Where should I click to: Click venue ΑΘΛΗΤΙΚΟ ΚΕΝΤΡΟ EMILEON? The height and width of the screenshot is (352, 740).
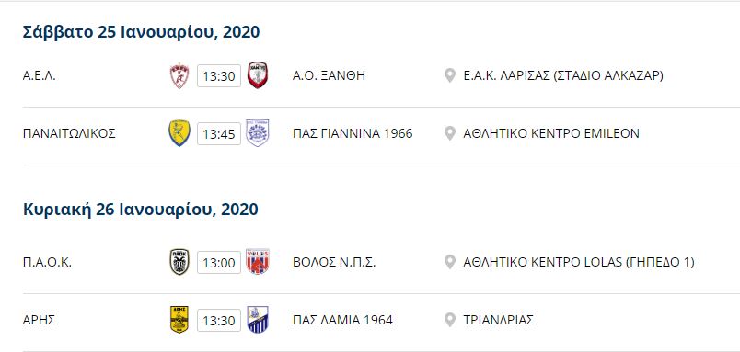(551, 133)
